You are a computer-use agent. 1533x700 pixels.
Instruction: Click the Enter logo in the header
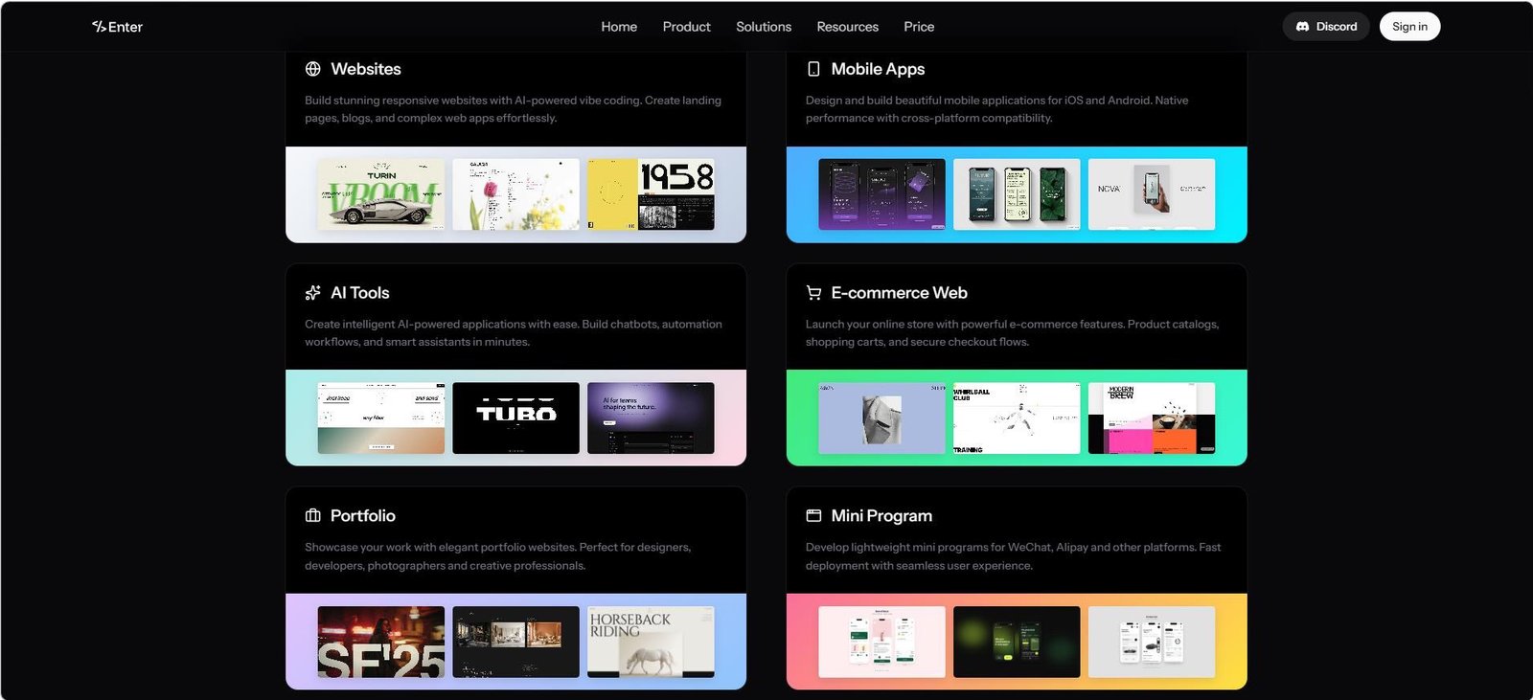click(117, 27)
